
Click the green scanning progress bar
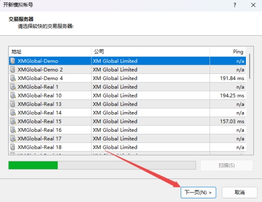[102, 165]
